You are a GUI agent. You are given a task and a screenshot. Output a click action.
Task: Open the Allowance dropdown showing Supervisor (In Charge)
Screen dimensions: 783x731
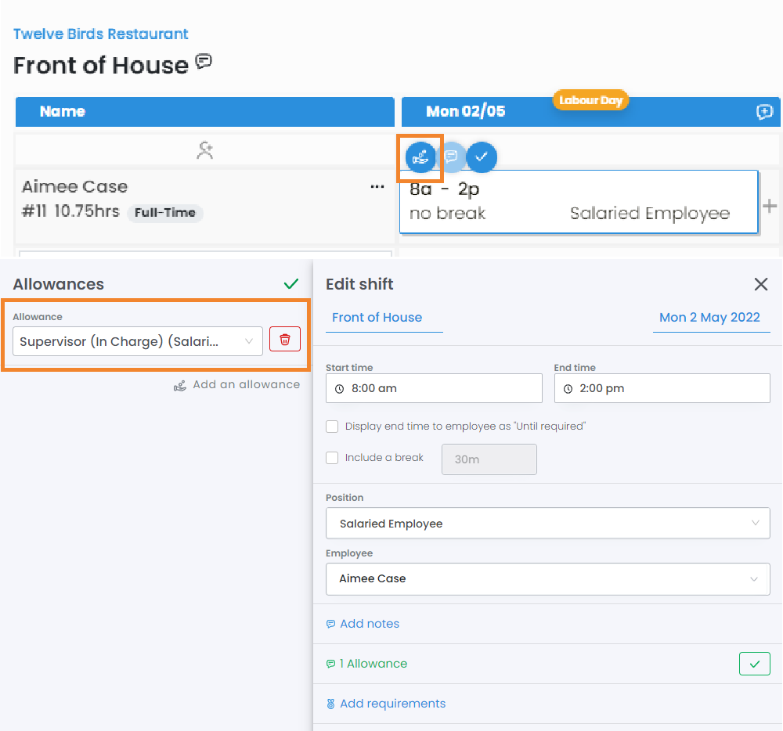[138, 341]
